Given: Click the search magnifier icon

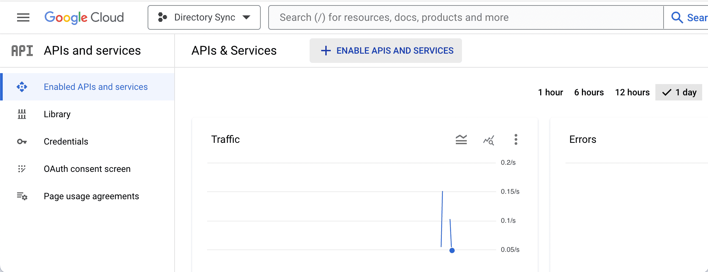Looking at the screenshot, I should (x=677, y=17).
